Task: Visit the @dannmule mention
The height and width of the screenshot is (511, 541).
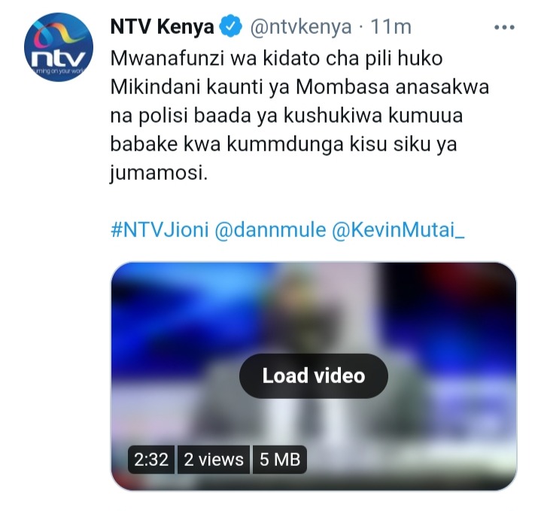Action: point(270,230)
